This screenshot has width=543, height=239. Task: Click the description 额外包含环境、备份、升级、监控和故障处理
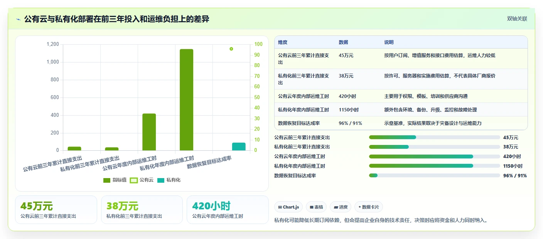(x=430, y=110)
